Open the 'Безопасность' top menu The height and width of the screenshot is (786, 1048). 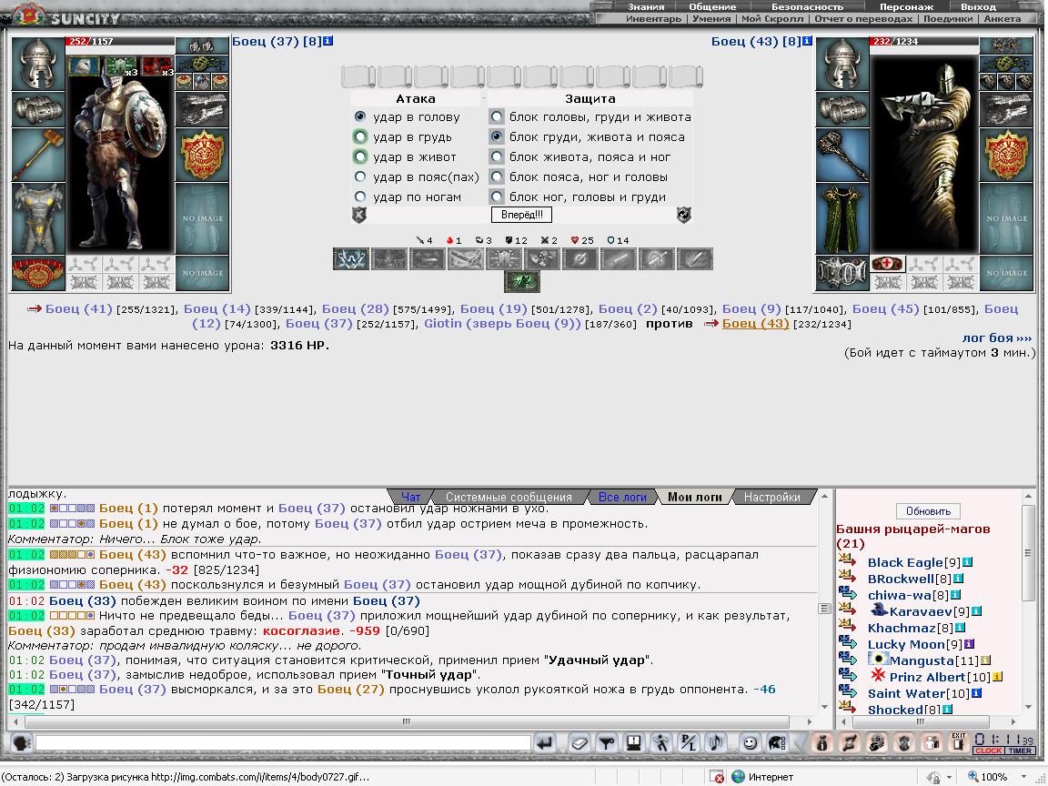pyautogui.click(x=808, y=6)
